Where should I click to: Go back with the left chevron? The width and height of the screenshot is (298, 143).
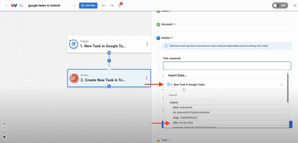pos(6,6)
